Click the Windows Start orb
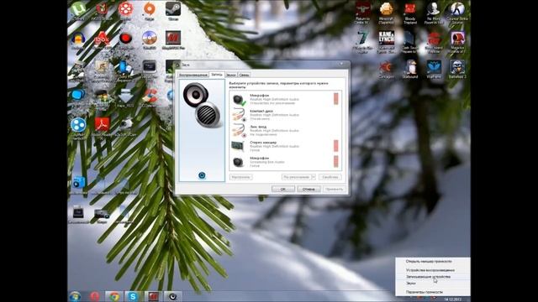This screenshot has width=538, height=302. click(x=75, y=296)
